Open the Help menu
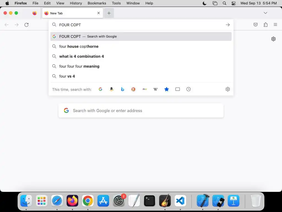The width and height of the screenshot is (282, 212). click(149, 3)
